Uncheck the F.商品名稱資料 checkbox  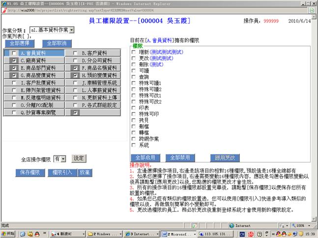click(x=75, y=68)
